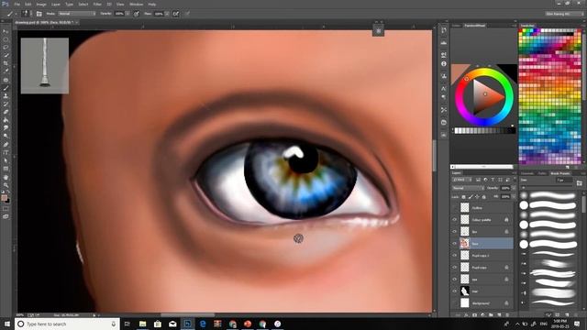Enable airbrush mode in options bar
Image resolution: width=587 pixels, height=330 pixels.
(x=175, y=14)
